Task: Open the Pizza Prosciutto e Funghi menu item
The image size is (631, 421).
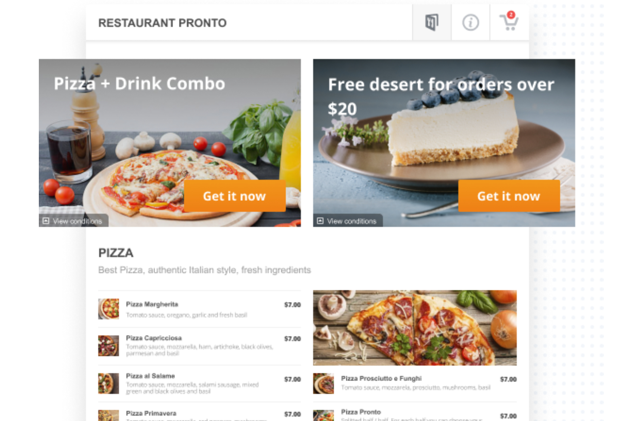Action: 415,383
